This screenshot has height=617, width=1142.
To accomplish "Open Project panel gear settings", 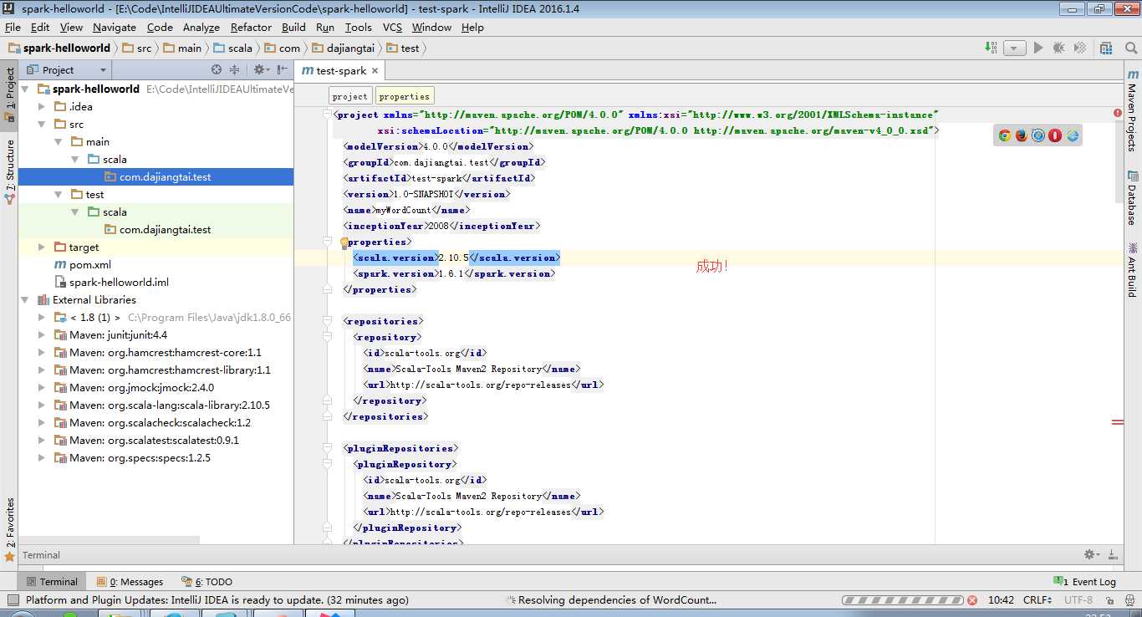I will (260, 69).
